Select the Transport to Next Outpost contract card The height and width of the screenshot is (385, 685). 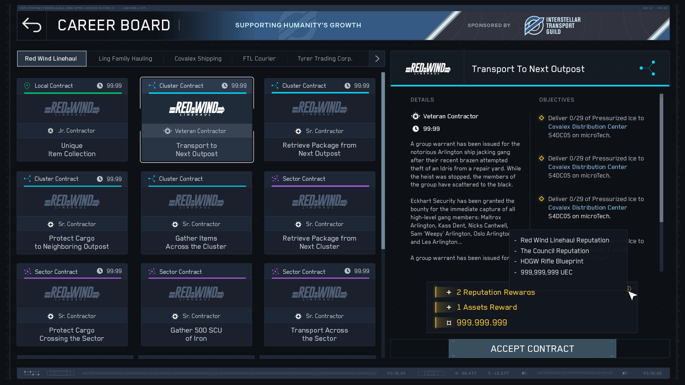pos(197,120)
